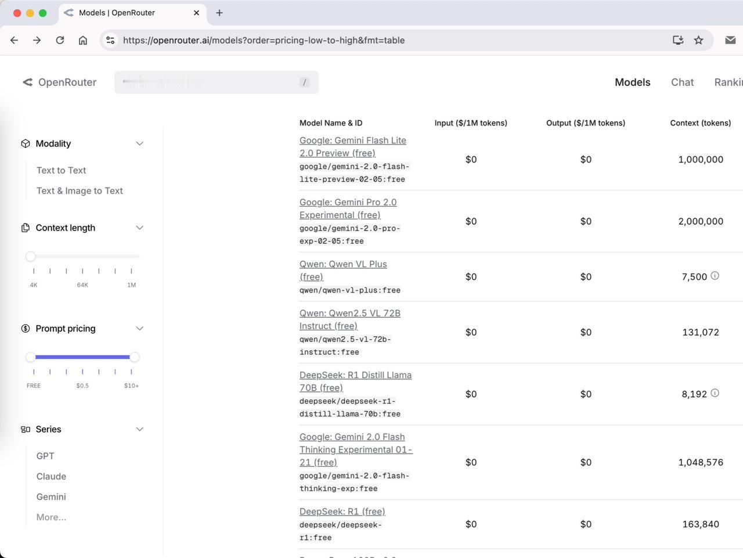Image resolution: width=743 pixels, height=558 pixels.
Task: Click the 131,072 context value
Action: pos(701,332)
